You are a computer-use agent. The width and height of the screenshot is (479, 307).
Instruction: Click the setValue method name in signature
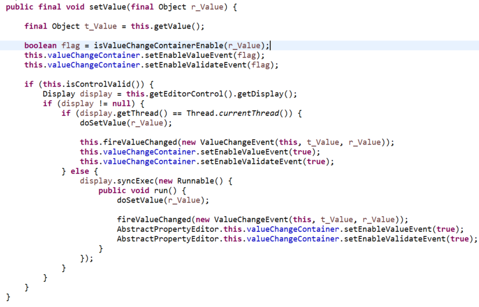tap(108, 7)
